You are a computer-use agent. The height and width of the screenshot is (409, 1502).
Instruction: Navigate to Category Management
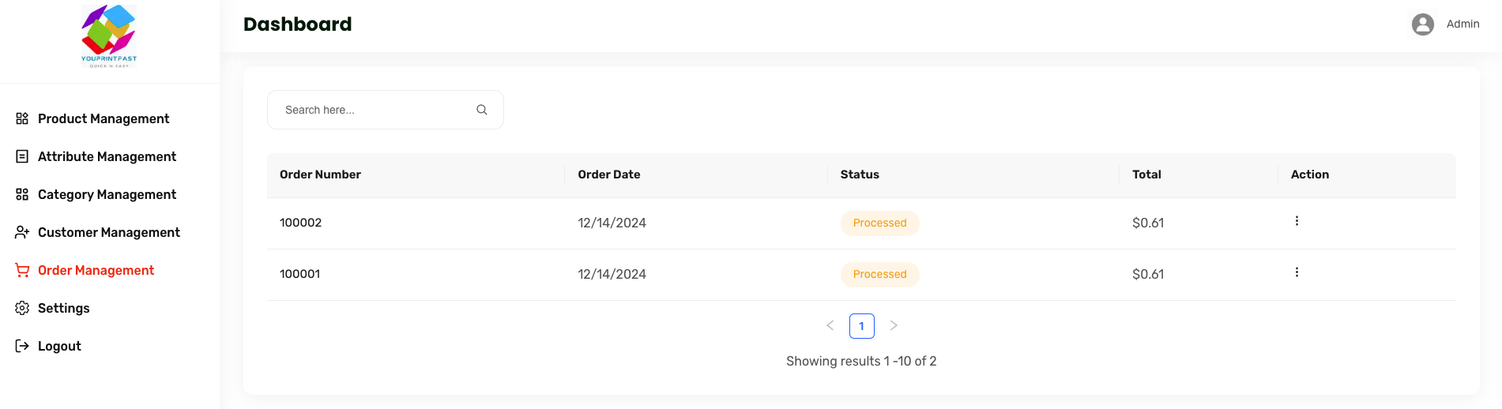(107, 194)
